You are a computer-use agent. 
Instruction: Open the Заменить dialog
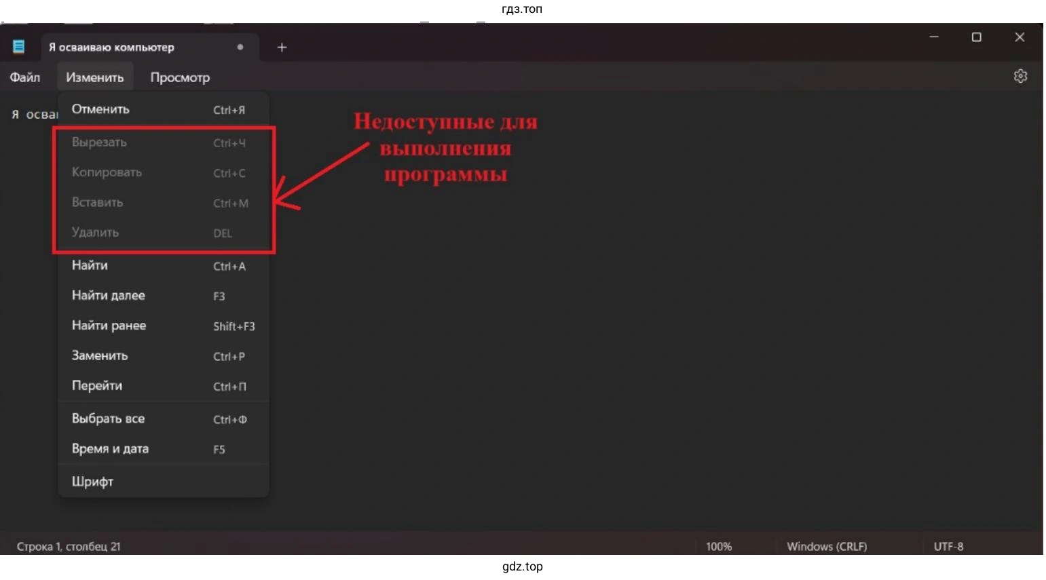coord(99,355)
